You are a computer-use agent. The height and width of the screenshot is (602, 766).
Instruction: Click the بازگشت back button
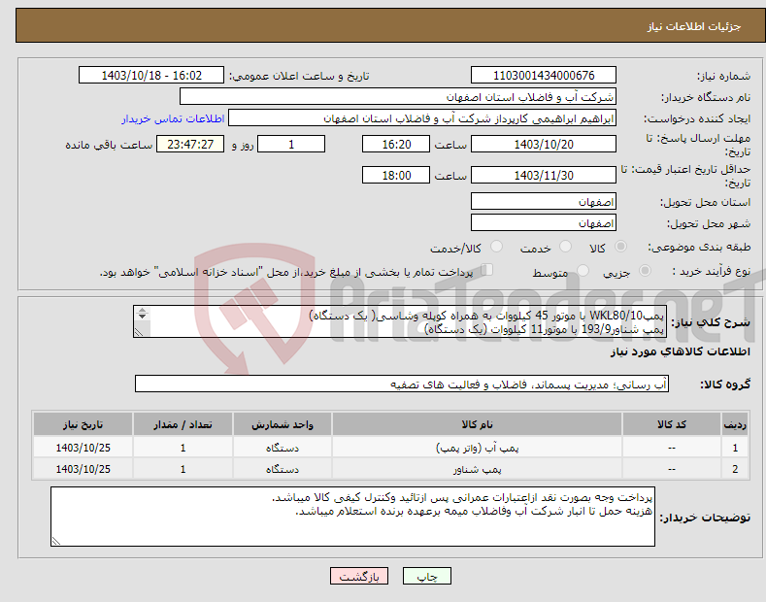(359, 576)
